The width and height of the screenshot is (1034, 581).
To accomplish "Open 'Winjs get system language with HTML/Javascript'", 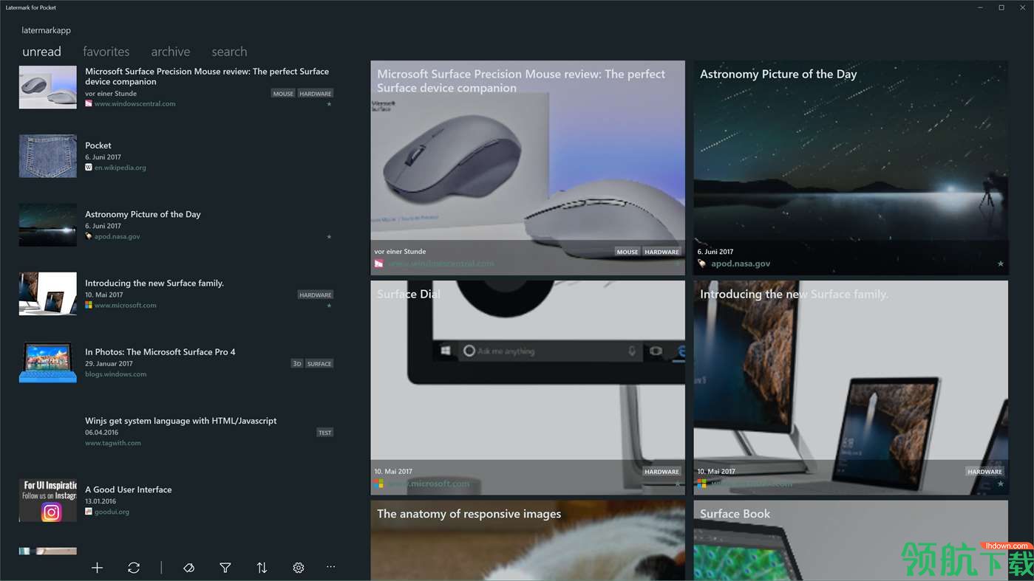I will tap(181, 421).
